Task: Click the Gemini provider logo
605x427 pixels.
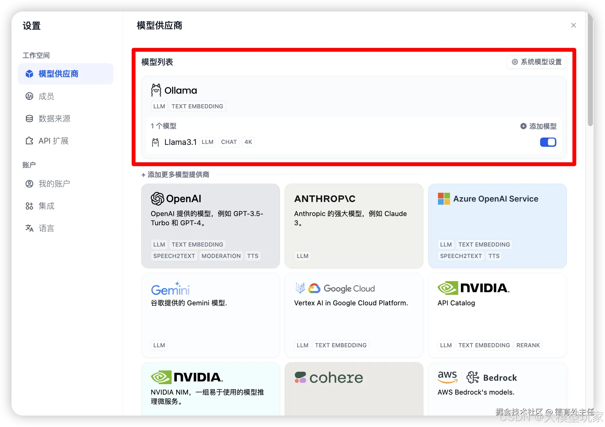Action: click(170, 288)
